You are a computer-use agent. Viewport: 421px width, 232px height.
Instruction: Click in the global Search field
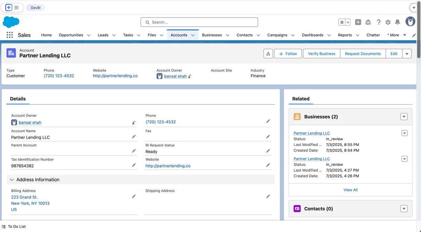pos(199,22)
